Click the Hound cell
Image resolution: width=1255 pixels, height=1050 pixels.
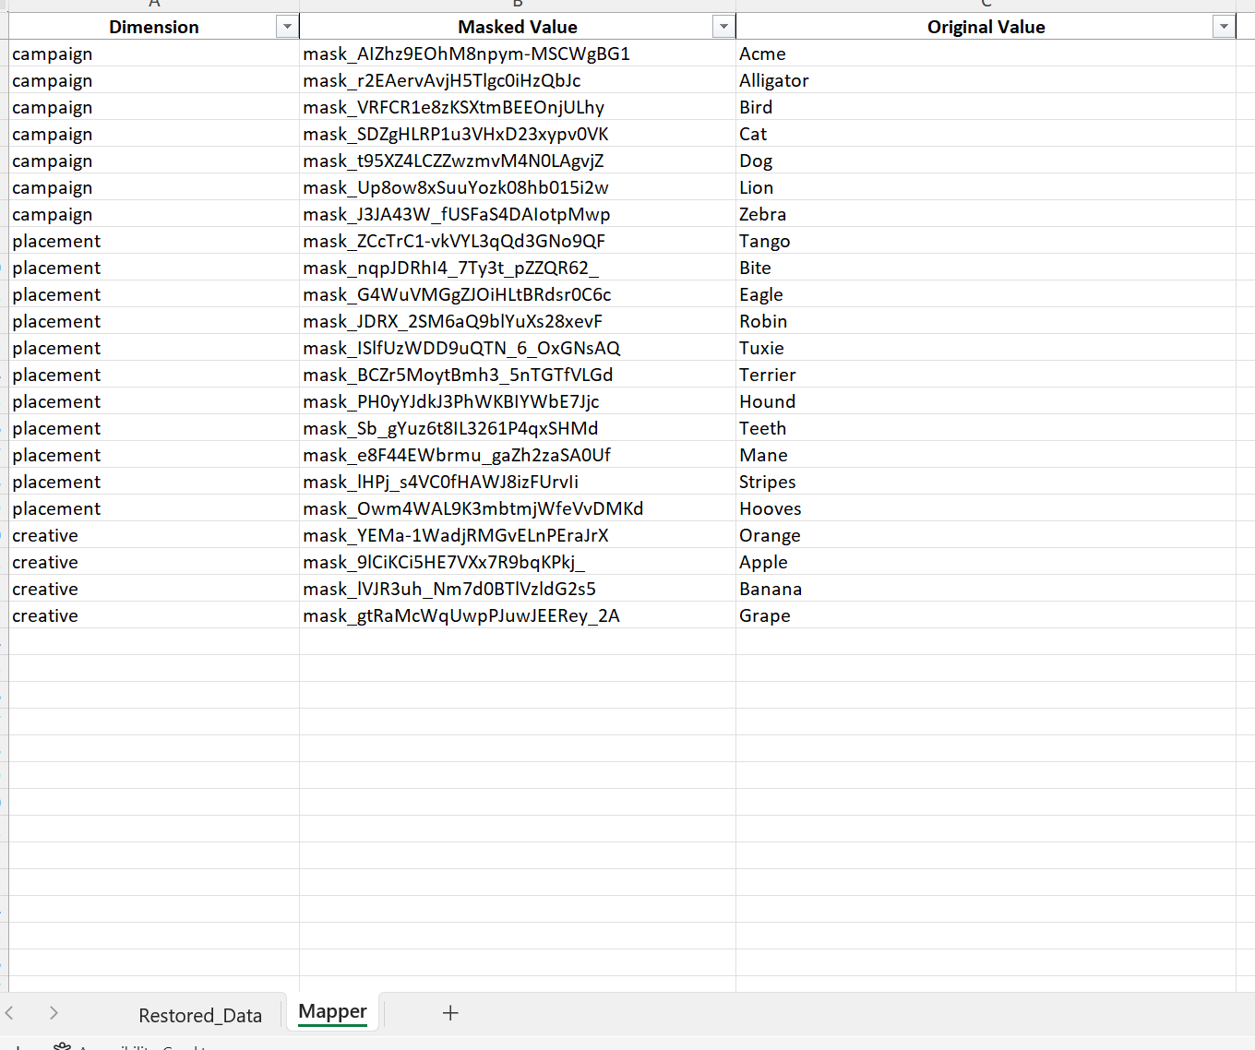[x=986, y=401]
